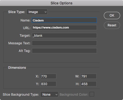Open the Slice Type dropdown
The image size is (123, 100).
coord(37,12)
